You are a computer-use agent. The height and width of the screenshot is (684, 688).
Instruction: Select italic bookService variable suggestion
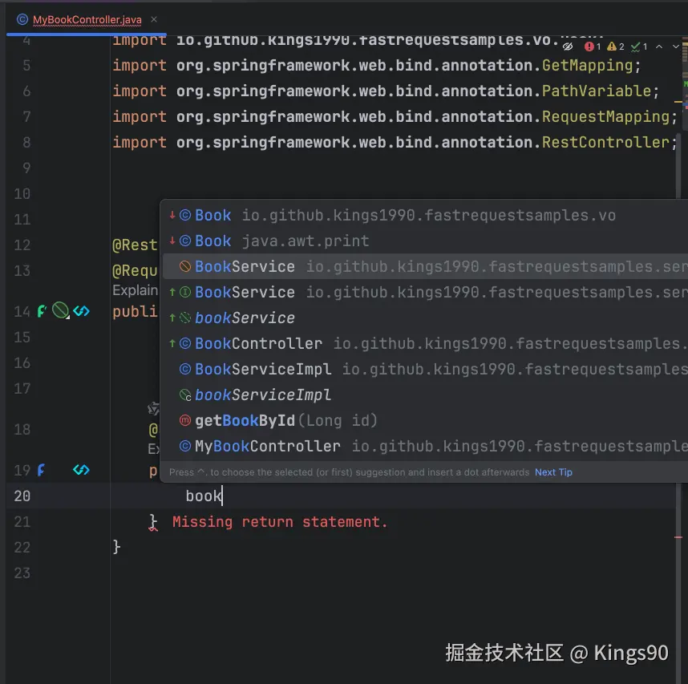pyautogui.click(x=426, y=318)
